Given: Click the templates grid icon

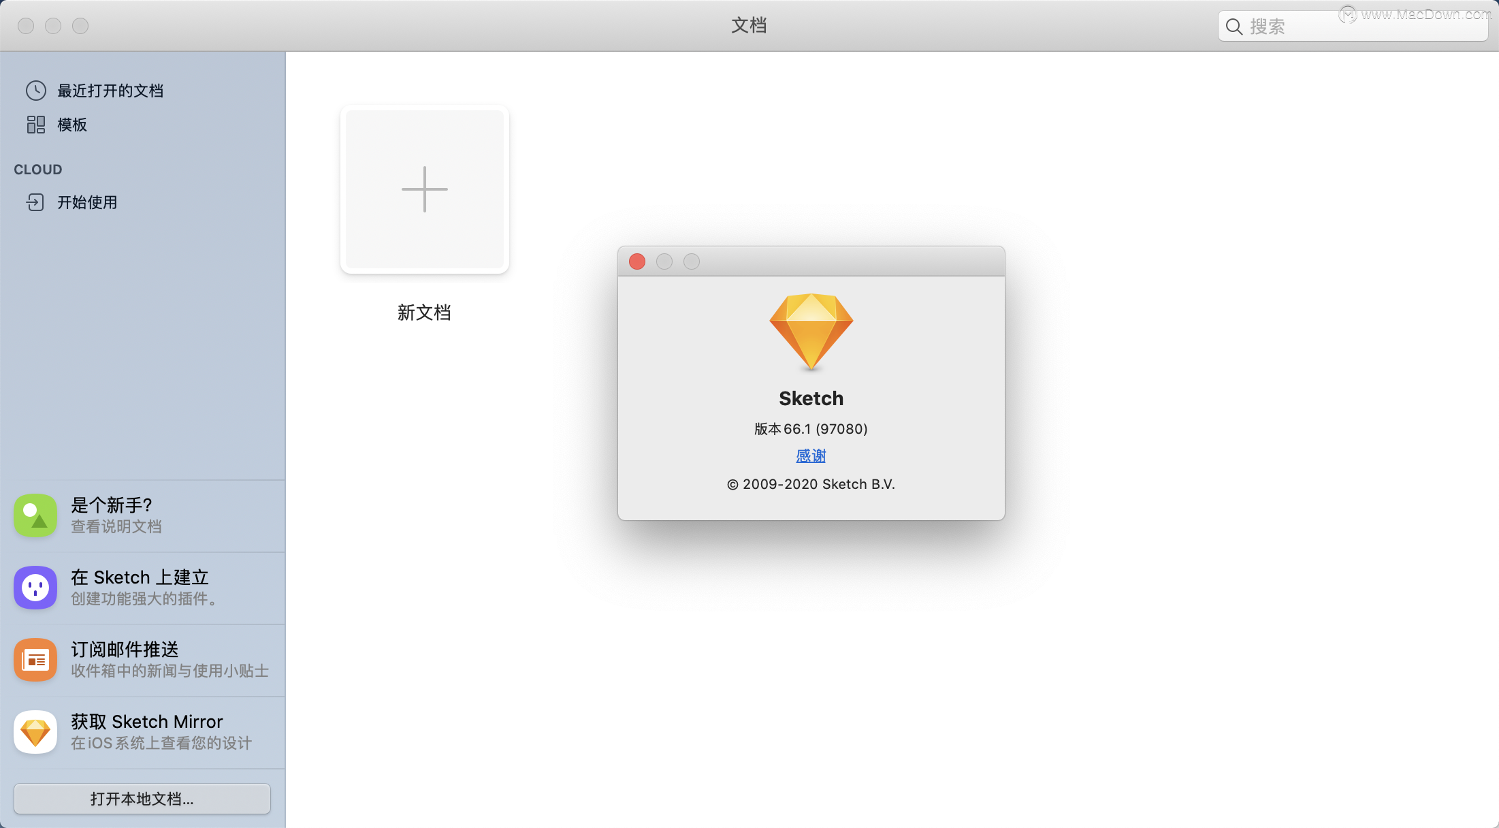Looking at the screenshot, I should click(x=36, y=125).
